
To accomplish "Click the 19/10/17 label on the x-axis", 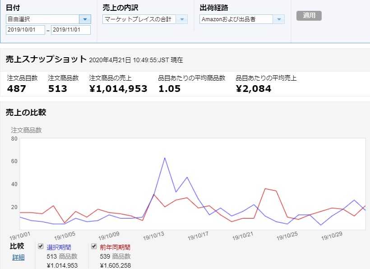I will point(198,236).
